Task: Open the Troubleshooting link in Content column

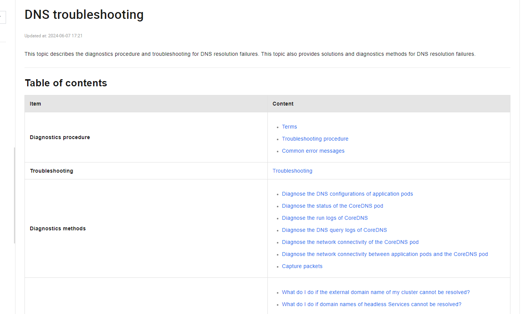Action: 292,171
